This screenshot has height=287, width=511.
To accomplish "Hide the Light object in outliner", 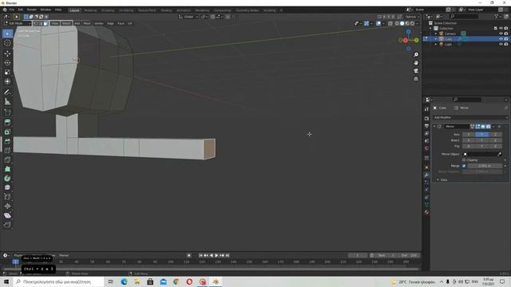I will [501, 44].
